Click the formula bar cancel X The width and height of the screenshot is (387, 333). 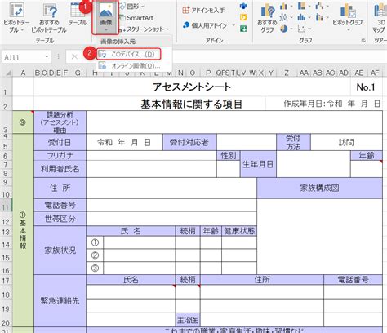(74, 56)
